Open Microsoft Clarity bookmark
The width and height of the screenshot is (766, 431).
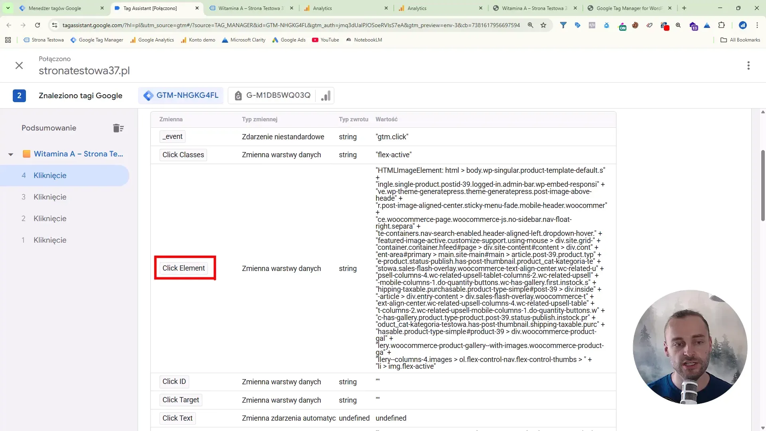(244, 40)
